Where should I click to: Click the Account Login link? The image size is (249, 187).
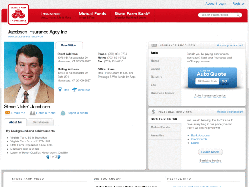(215, 4)
